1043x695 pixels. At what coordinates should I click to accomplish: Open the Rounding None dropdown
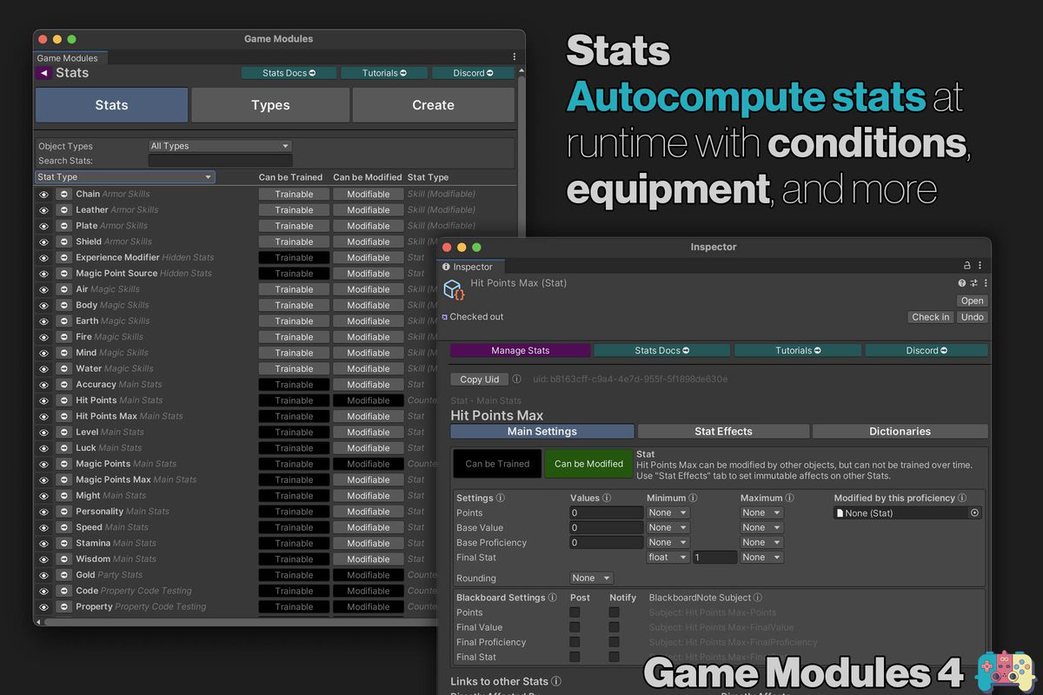(x=592, y=578)
